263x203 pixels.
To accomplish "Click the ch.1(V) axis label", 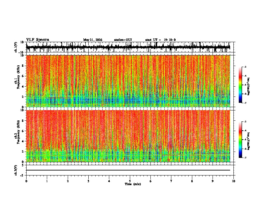I will tap(16, 47).
